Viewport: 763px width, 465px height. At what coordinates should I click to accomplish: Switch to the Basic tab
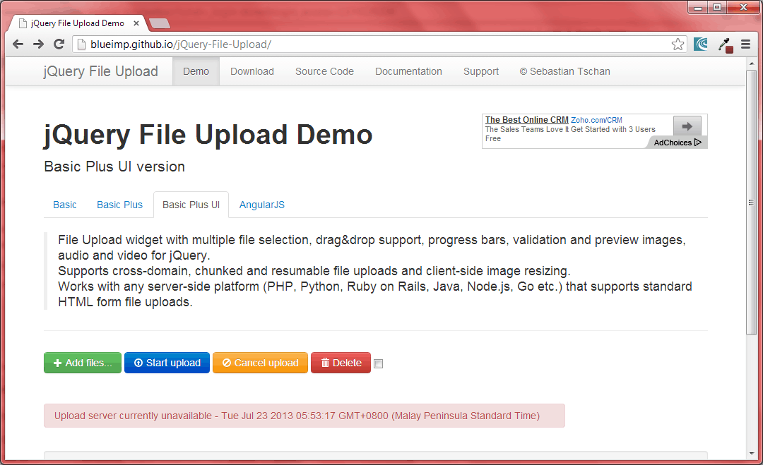pos(64,205)
